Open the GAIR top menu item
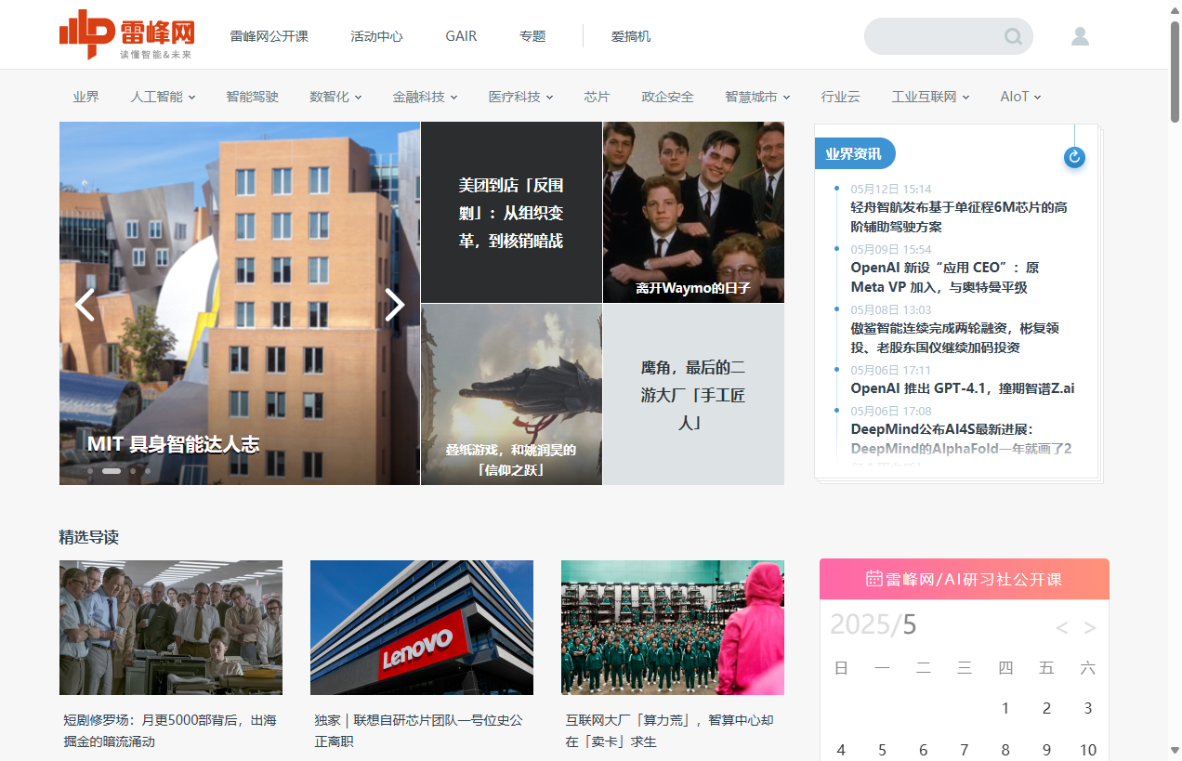 coord(461,36)
